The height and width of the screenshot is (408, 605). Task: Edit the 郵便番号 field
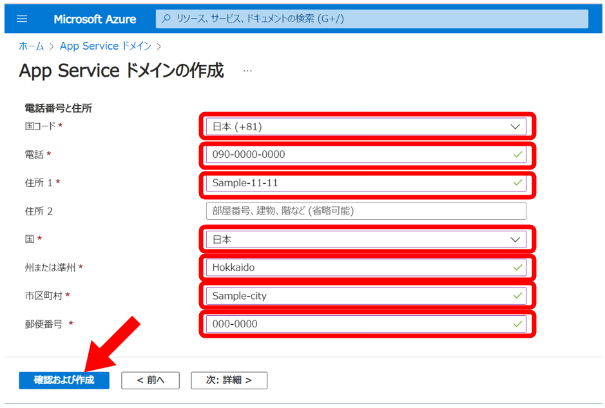(x=366, y=324)
